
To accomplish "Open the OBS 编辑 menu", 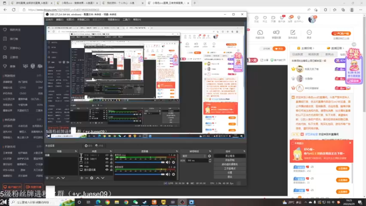I will coord(60,20).
